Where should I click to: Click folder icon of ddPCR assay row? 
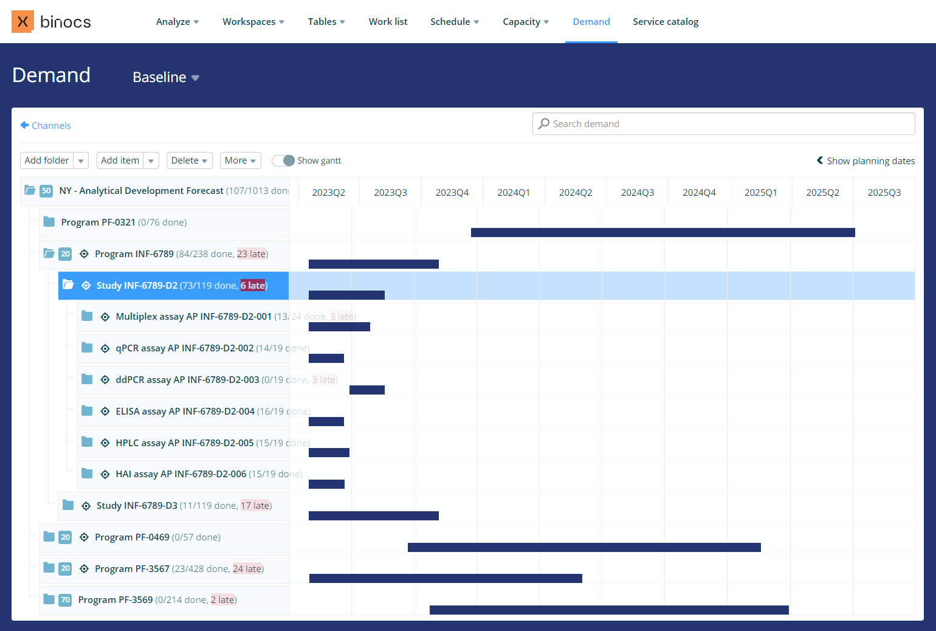point(87,379)
